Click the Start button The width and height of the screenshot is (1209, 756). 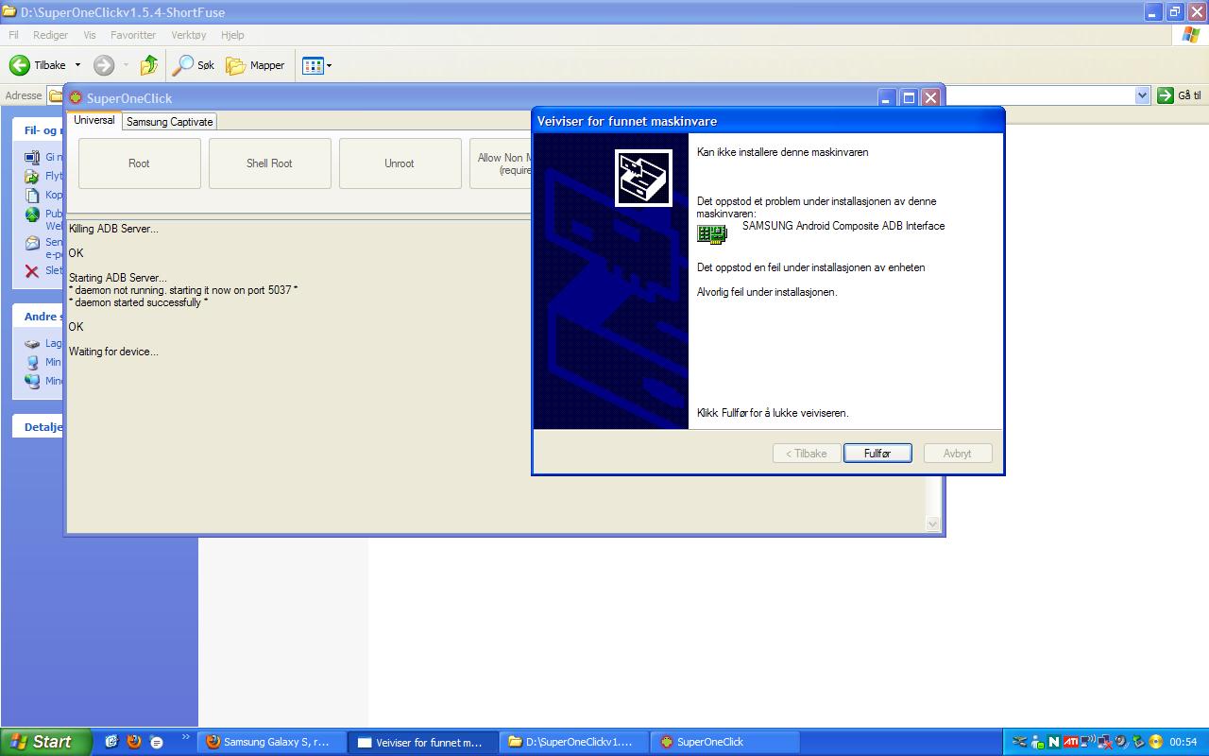(45, 742)
